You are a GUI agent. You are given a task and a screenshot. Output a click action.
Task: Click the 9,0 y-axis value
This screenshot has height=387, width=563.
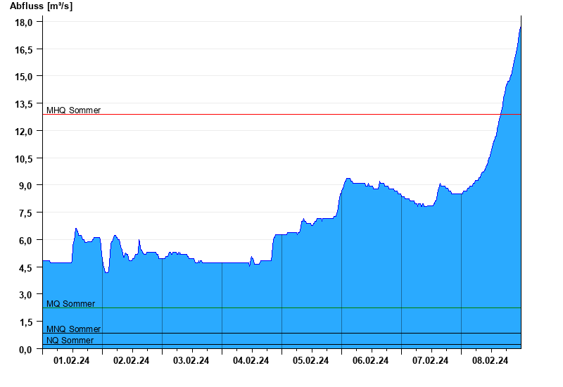click(25, 186)
